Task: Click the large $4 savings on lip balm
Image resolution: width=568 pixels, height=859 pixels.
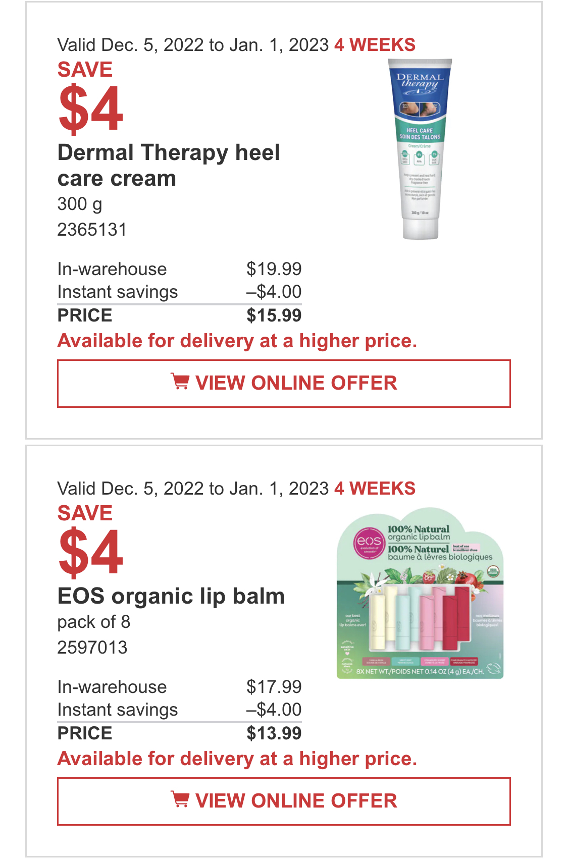Action: (x=90, y=552)
